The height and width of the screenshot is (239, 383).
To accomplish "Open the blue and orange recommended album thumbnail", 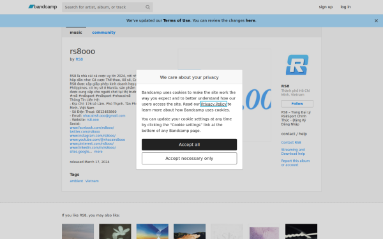I will [x=153, y=231].
